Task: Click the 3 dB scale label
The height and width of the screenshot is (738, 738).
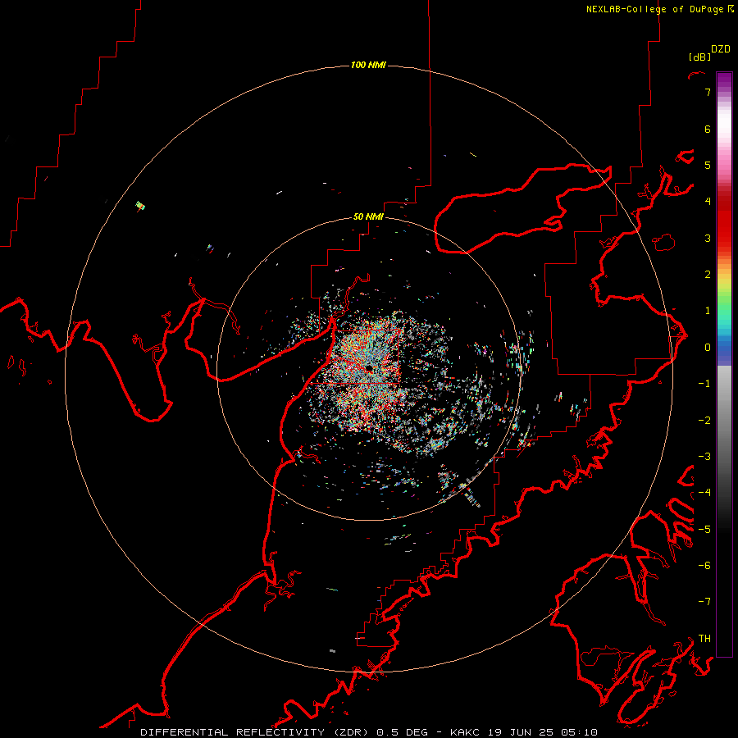Action: click(708, 238)
